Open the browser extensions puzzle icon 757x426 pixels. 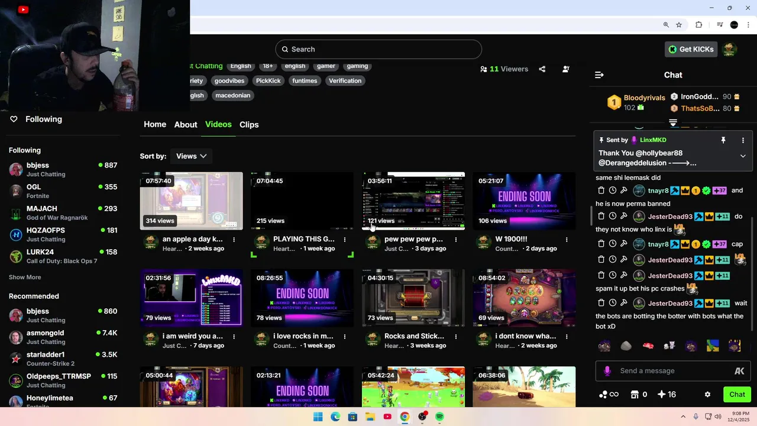click(698, 25)
